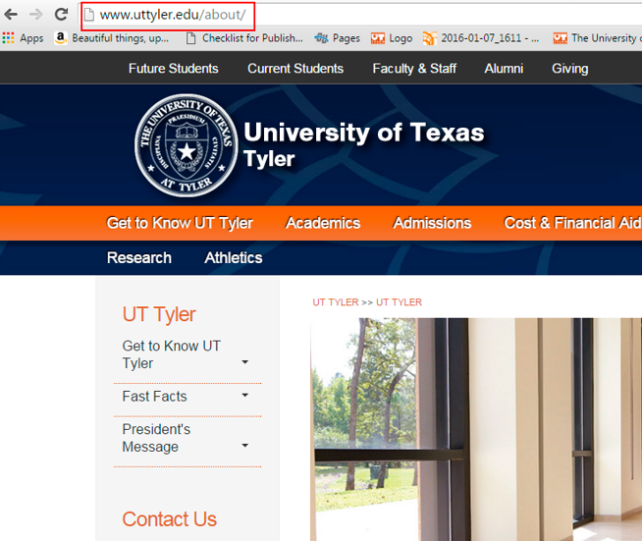Image resolution: width=642 pixels, height=541 pixels.
Task: Select Academics in the orange navigation bar
Action: (323, 223)
